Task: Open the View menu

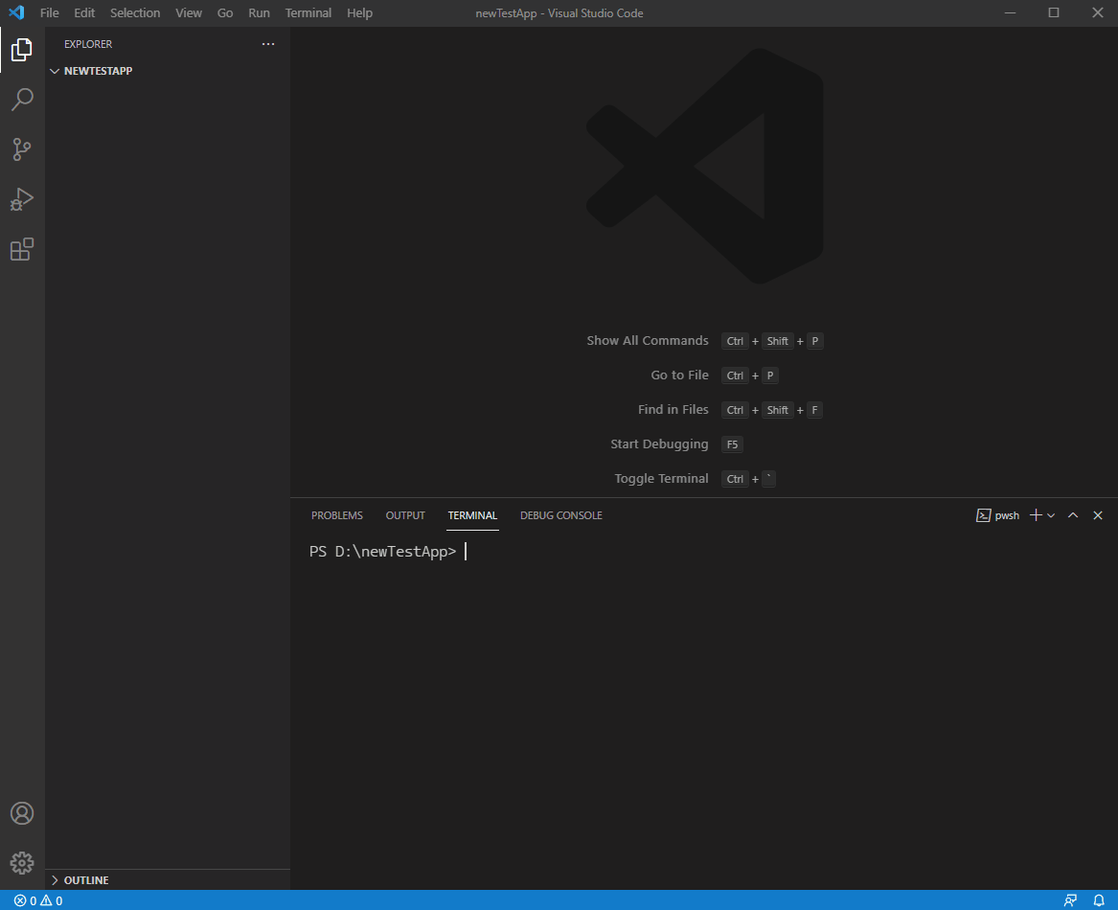Action: click(189, 12)
